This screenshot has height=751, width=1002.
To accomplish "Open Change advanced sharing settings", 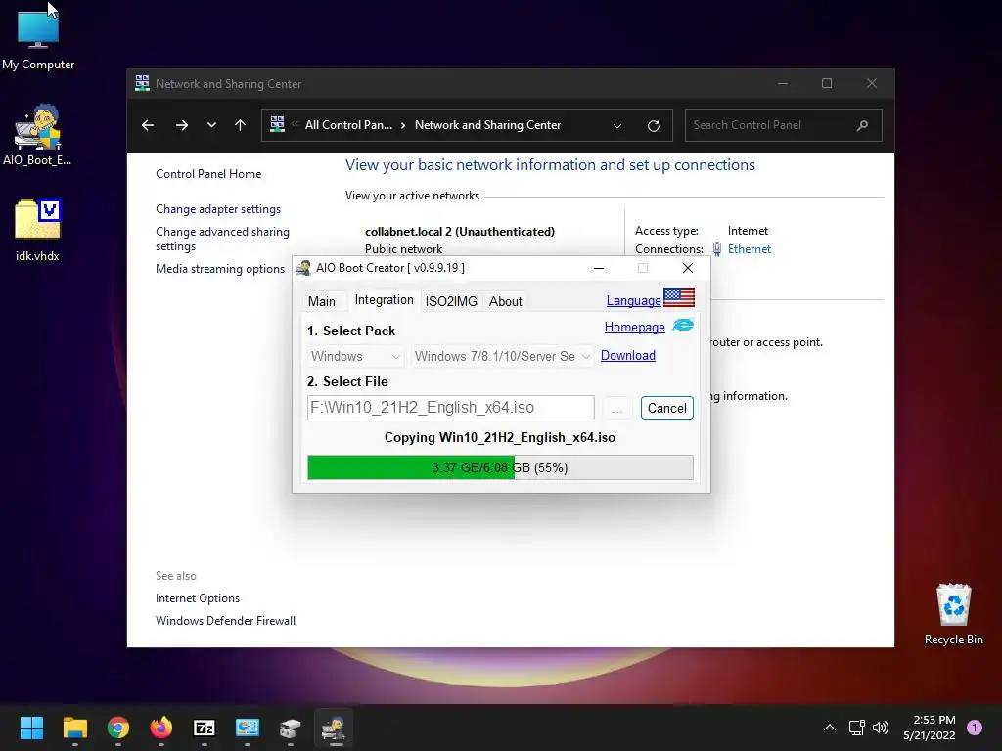I will (x=222, y=239).
